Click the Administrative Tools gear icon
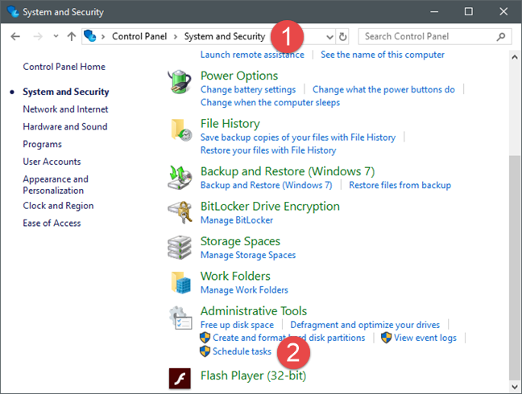The height and width of the screenshot is (394, 522). pyautogui.click(x=180, y=318)
